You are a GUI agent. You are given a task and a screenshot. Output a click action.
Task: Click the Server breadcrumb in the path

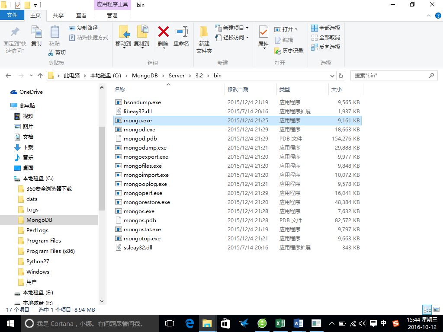pyautogui.click(x=177, y=76)
